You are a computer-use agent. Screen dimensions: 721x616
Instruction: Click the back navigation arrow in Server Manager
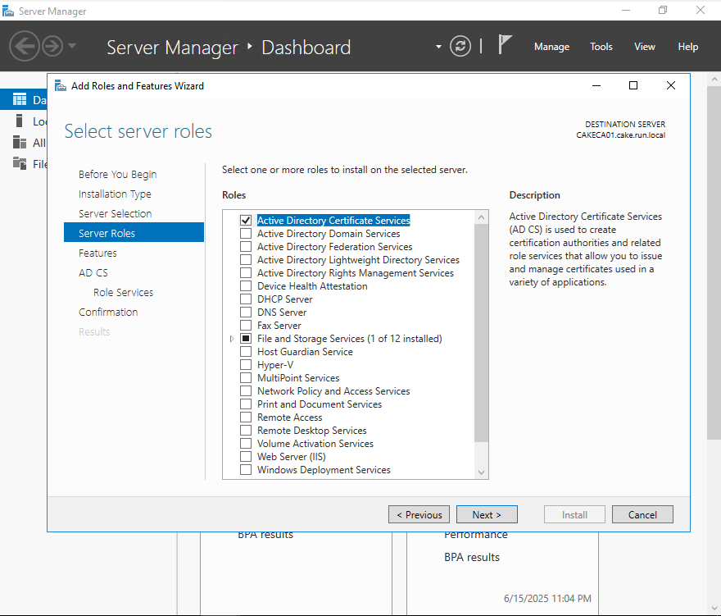pyautogui.click(x=25, y=46)
